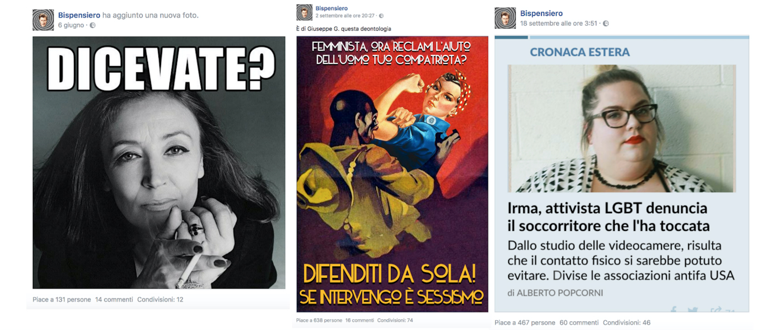Viewport: 782px width, 330px height.
Task: Open the 2 settembre alle ore 20:27 timestamp
Action: (x=345, y=16)
